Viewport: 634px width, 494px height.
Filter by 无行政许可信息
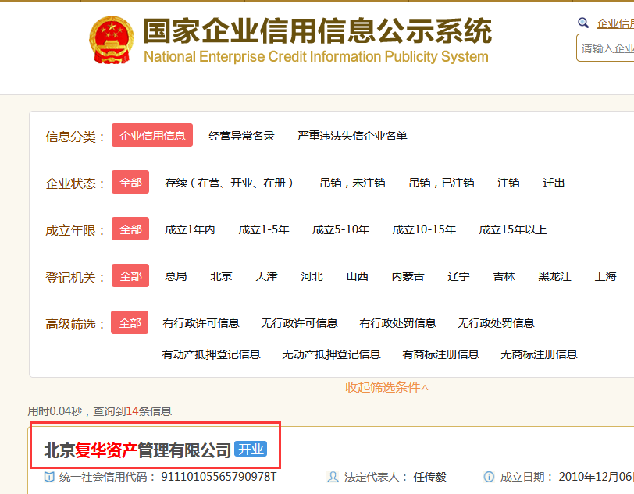pyautogui.click(x=299, y=323)
